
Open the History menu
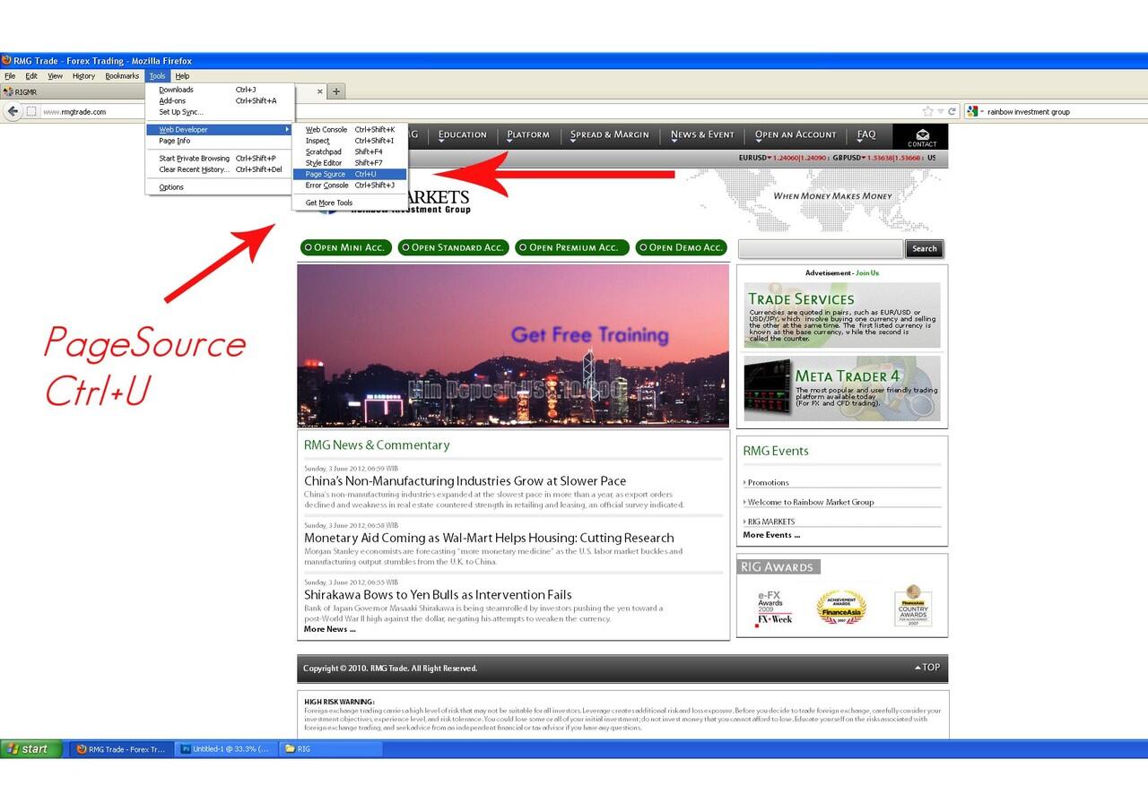click(x=83, y=76)
